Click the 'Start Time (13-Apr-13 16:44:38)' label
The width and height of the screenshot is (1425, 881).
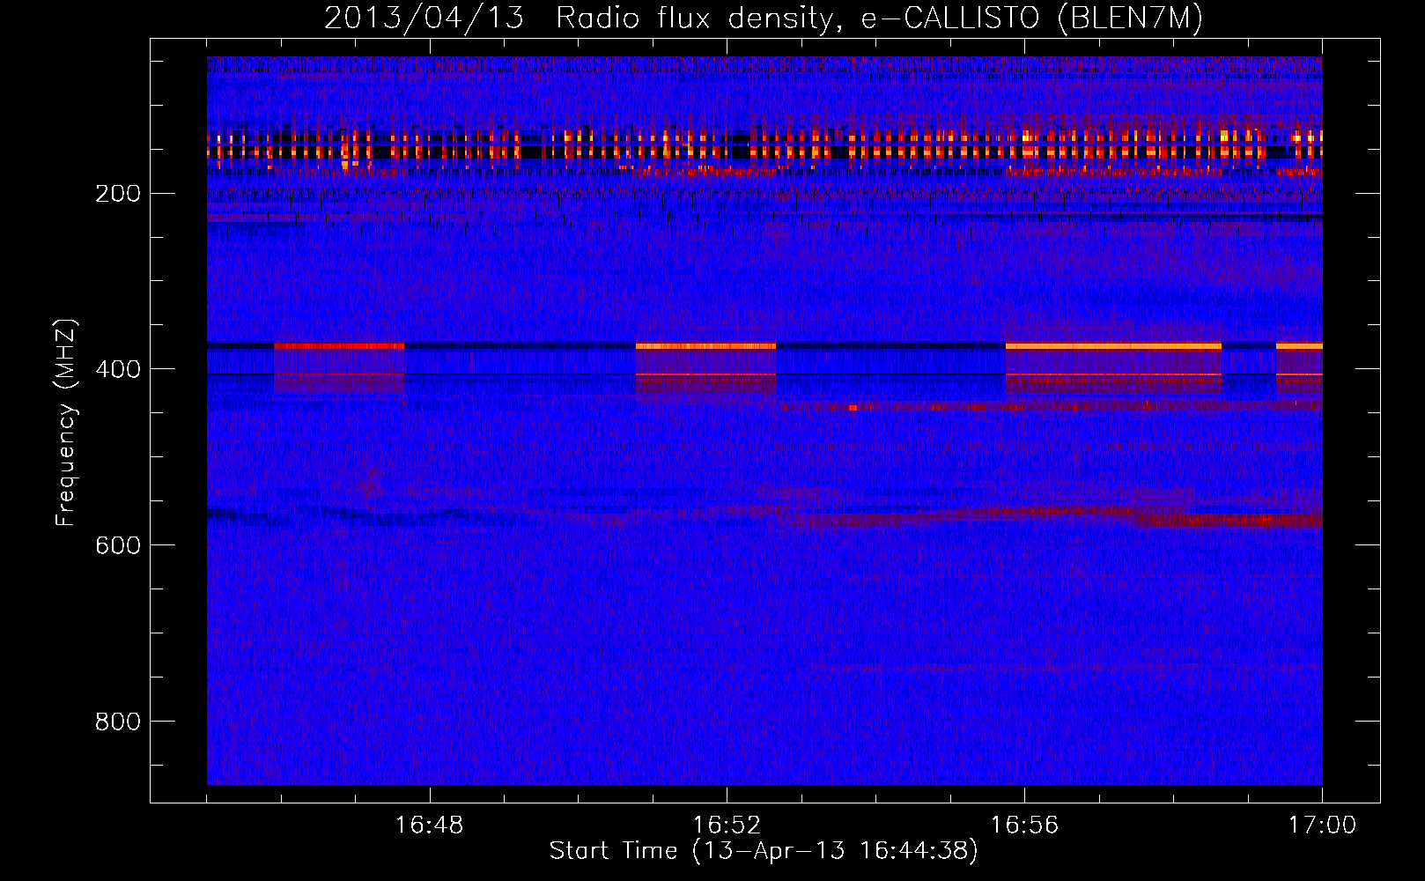coord(764,851)
